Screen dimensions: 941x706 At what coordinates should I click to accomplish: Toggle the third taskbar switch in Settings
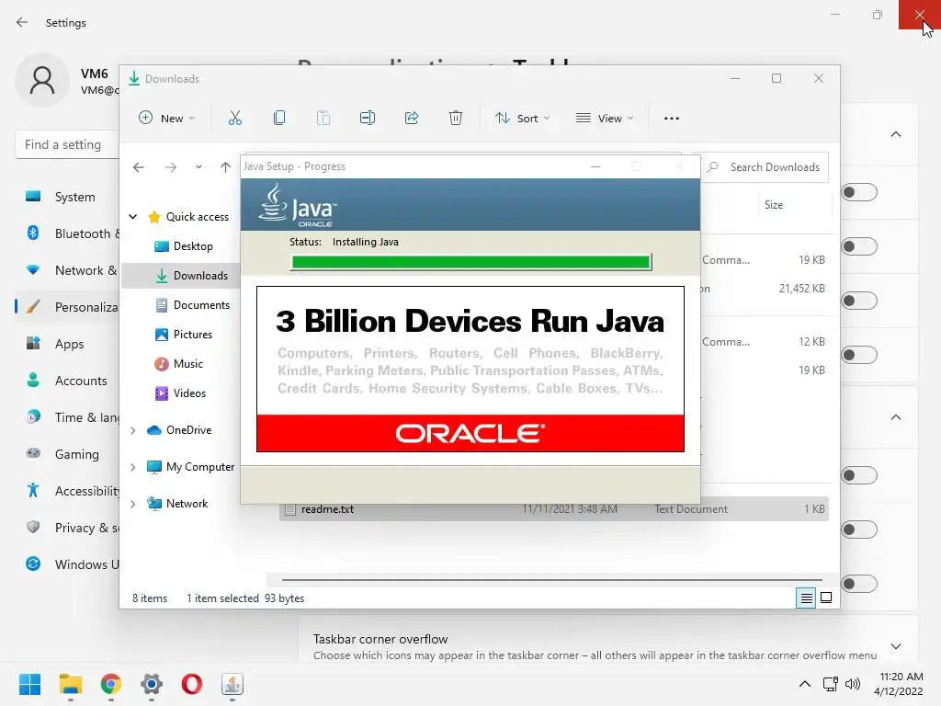coord(859,301)
